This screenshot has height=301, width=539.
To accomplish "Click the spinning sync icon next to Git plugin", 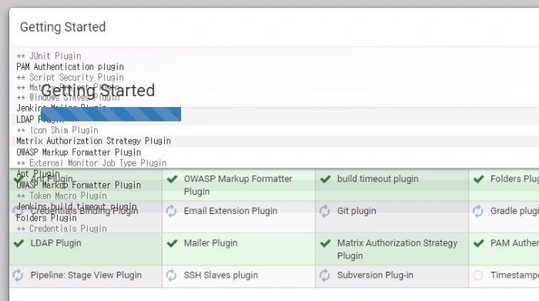I will click(x=324, y=211).
